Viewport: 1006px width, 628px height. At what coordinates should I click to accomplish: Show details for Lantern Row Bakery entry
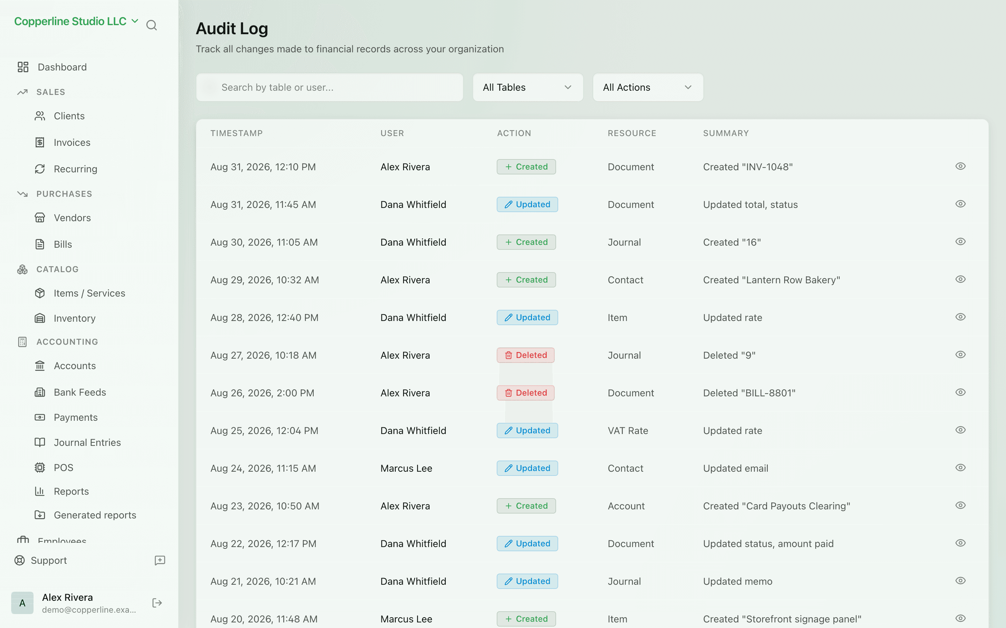coord(960,279)
